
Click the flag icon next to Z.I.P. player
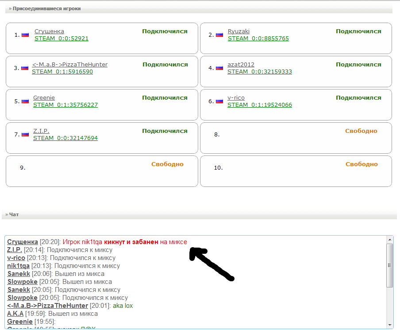pyautogui.click(x=25, y=134)
